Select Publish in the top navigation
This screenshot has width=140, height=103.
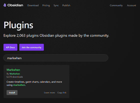pos(66,5)
